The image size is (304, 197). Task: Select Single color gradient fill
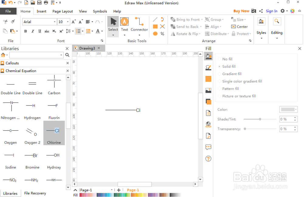(x=240, y=82)
